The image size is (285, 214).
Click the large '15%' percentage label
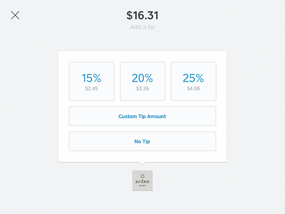point(91,78)
